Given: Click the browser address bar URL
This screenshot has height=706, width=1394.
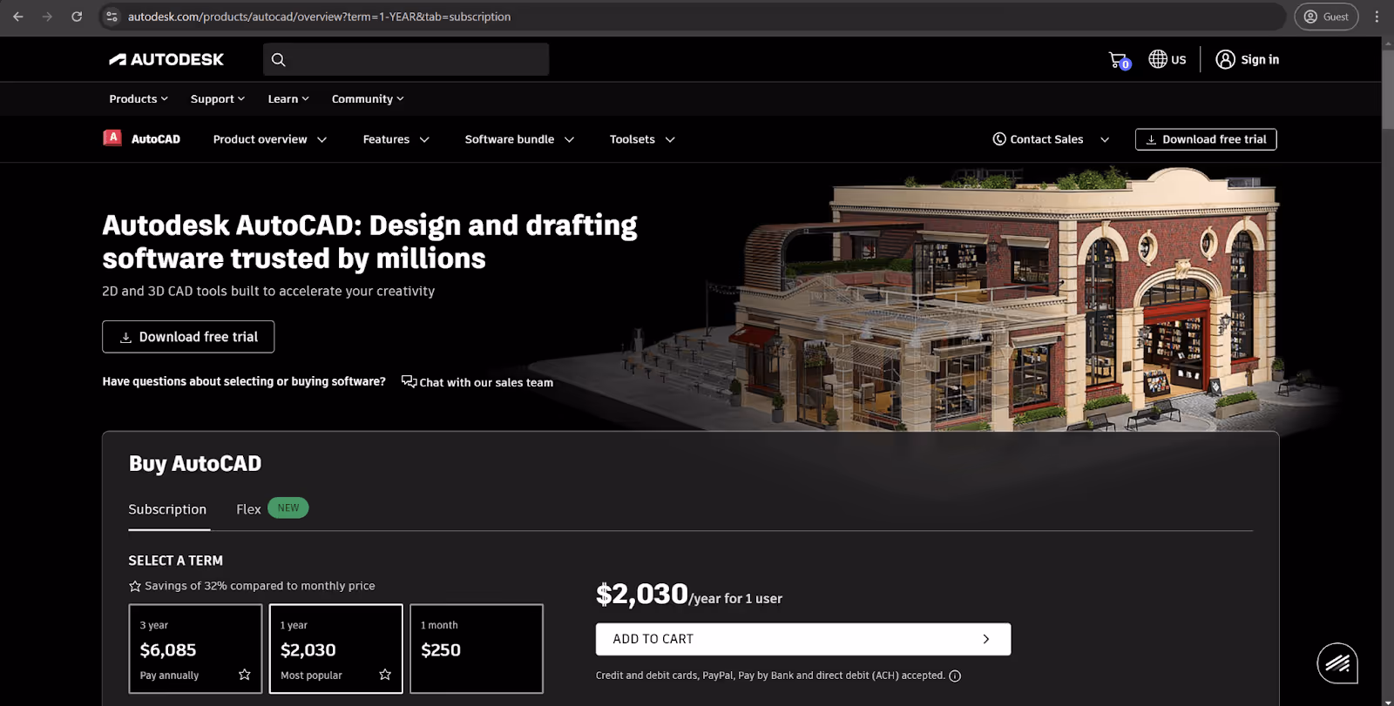Looking at the screenshot, I should (x=319, y=17).
